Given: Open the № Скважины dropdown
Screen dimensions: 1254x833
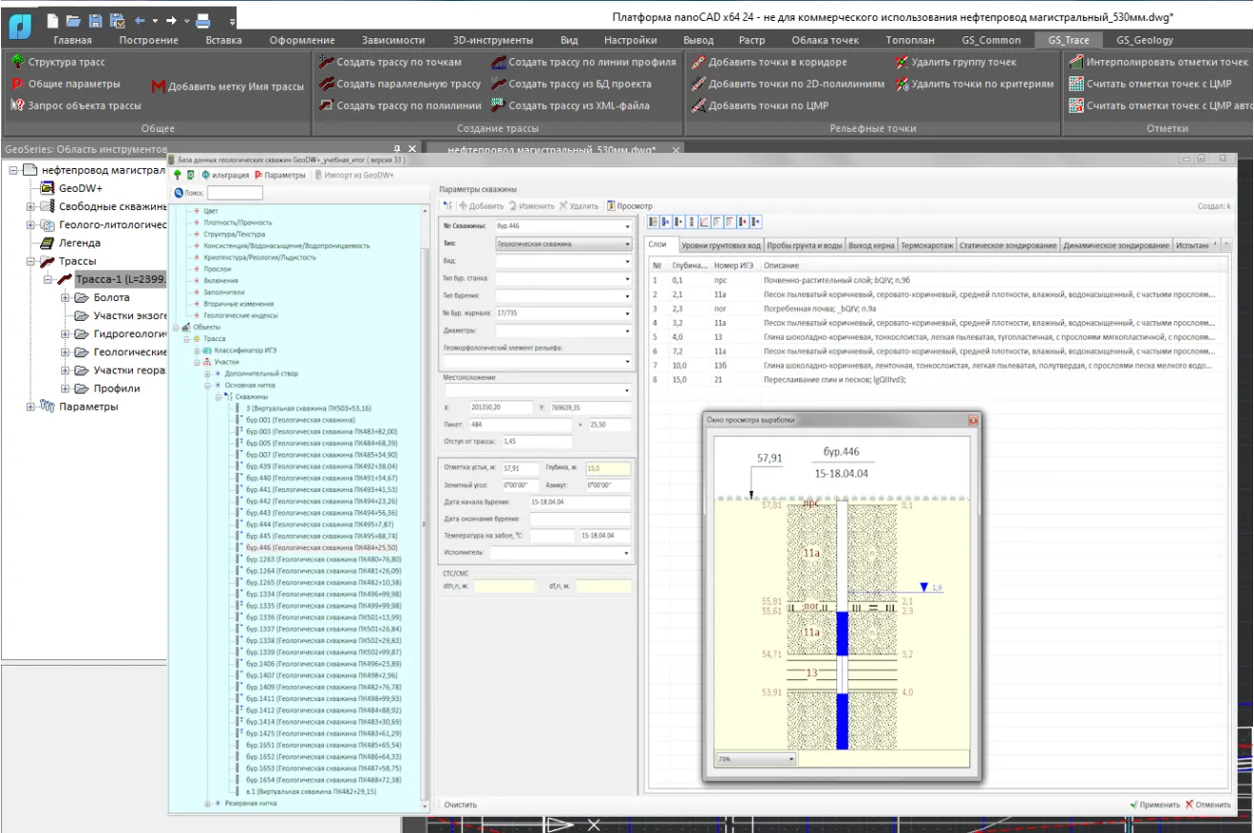Looking at the screenshot, I should tap(627, 227).
